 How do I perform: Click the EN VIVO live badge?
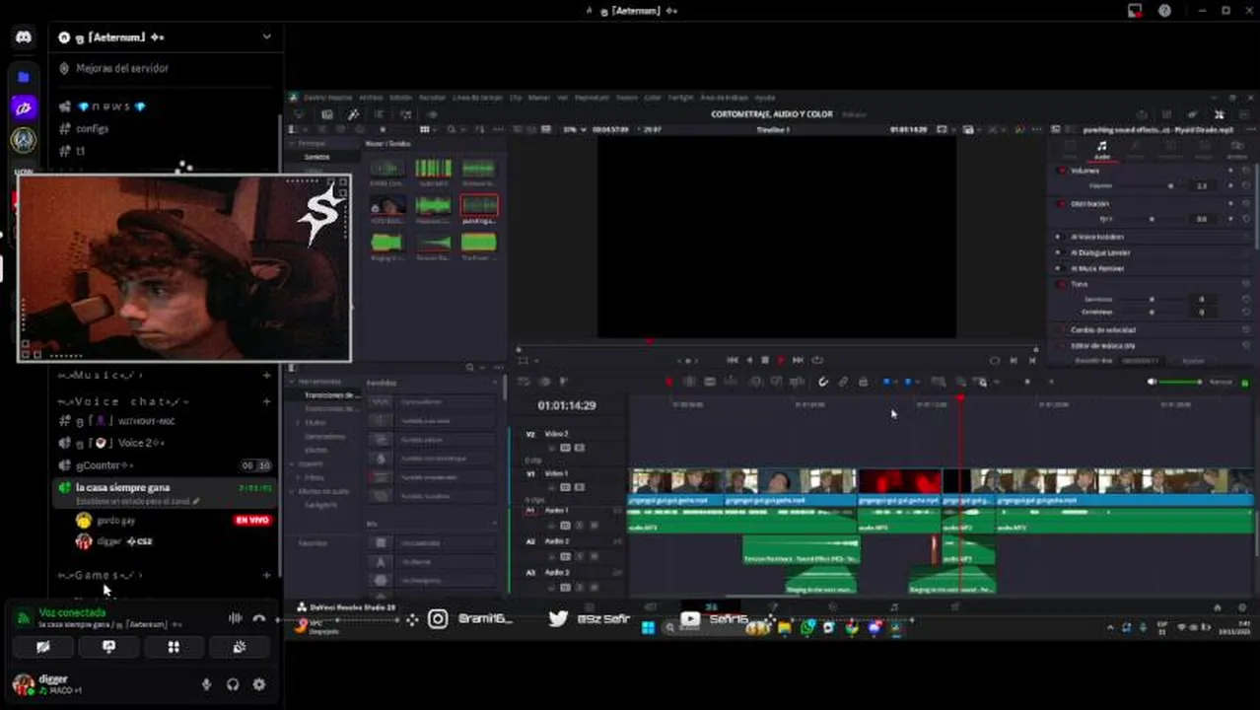(x=252, y=520)
